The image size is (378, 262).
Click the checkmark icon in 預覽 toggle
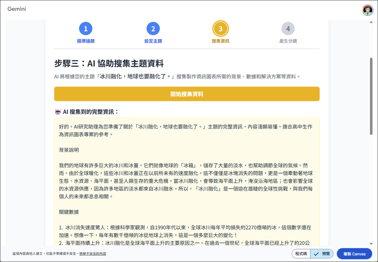(x=316, y=254)
